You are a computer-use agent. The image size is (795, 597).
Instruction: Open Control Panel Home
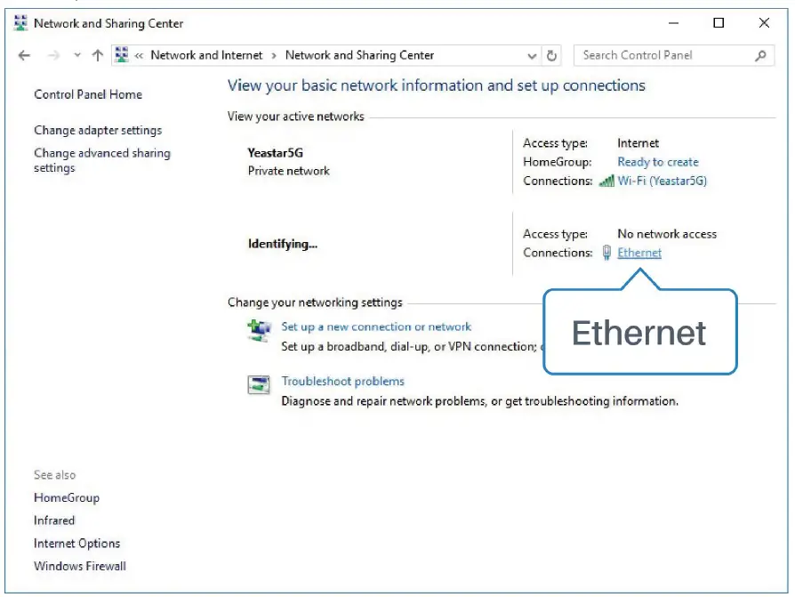click(x=88, y=94)
